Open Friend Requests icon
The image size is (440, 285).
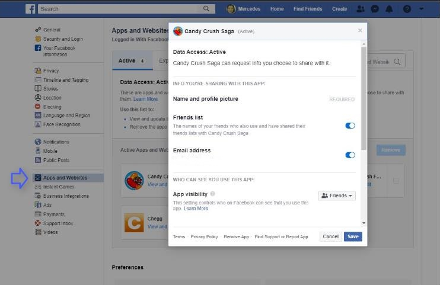(x=361, y=9)
